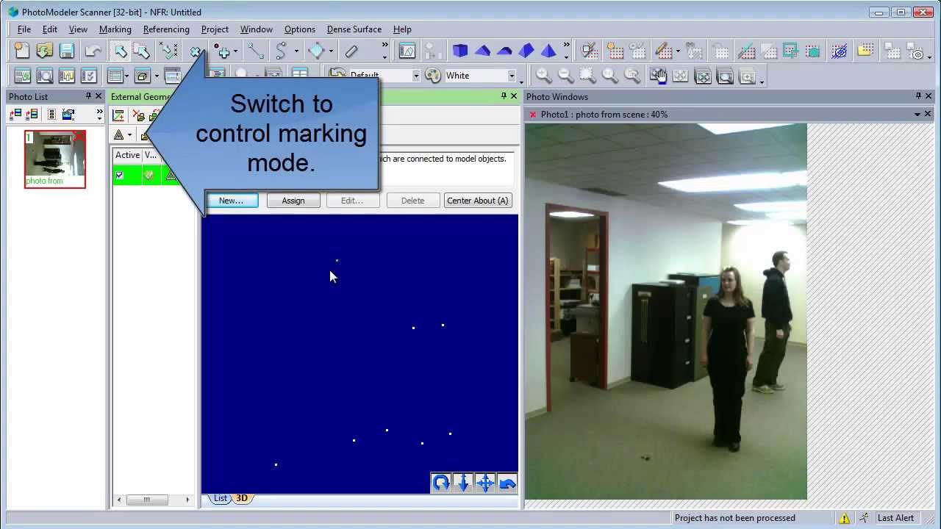Click the blue crossed circle toolbar icon
Image resolution: width=941 pixels, height=529 pixels.
tap(840, 51)
